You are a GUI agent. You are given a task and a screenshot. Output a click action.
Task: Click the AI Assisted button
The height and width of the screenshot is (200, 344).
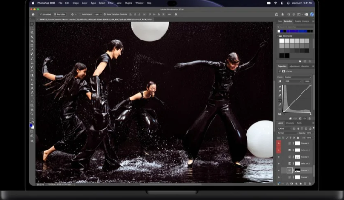[45, 14]
